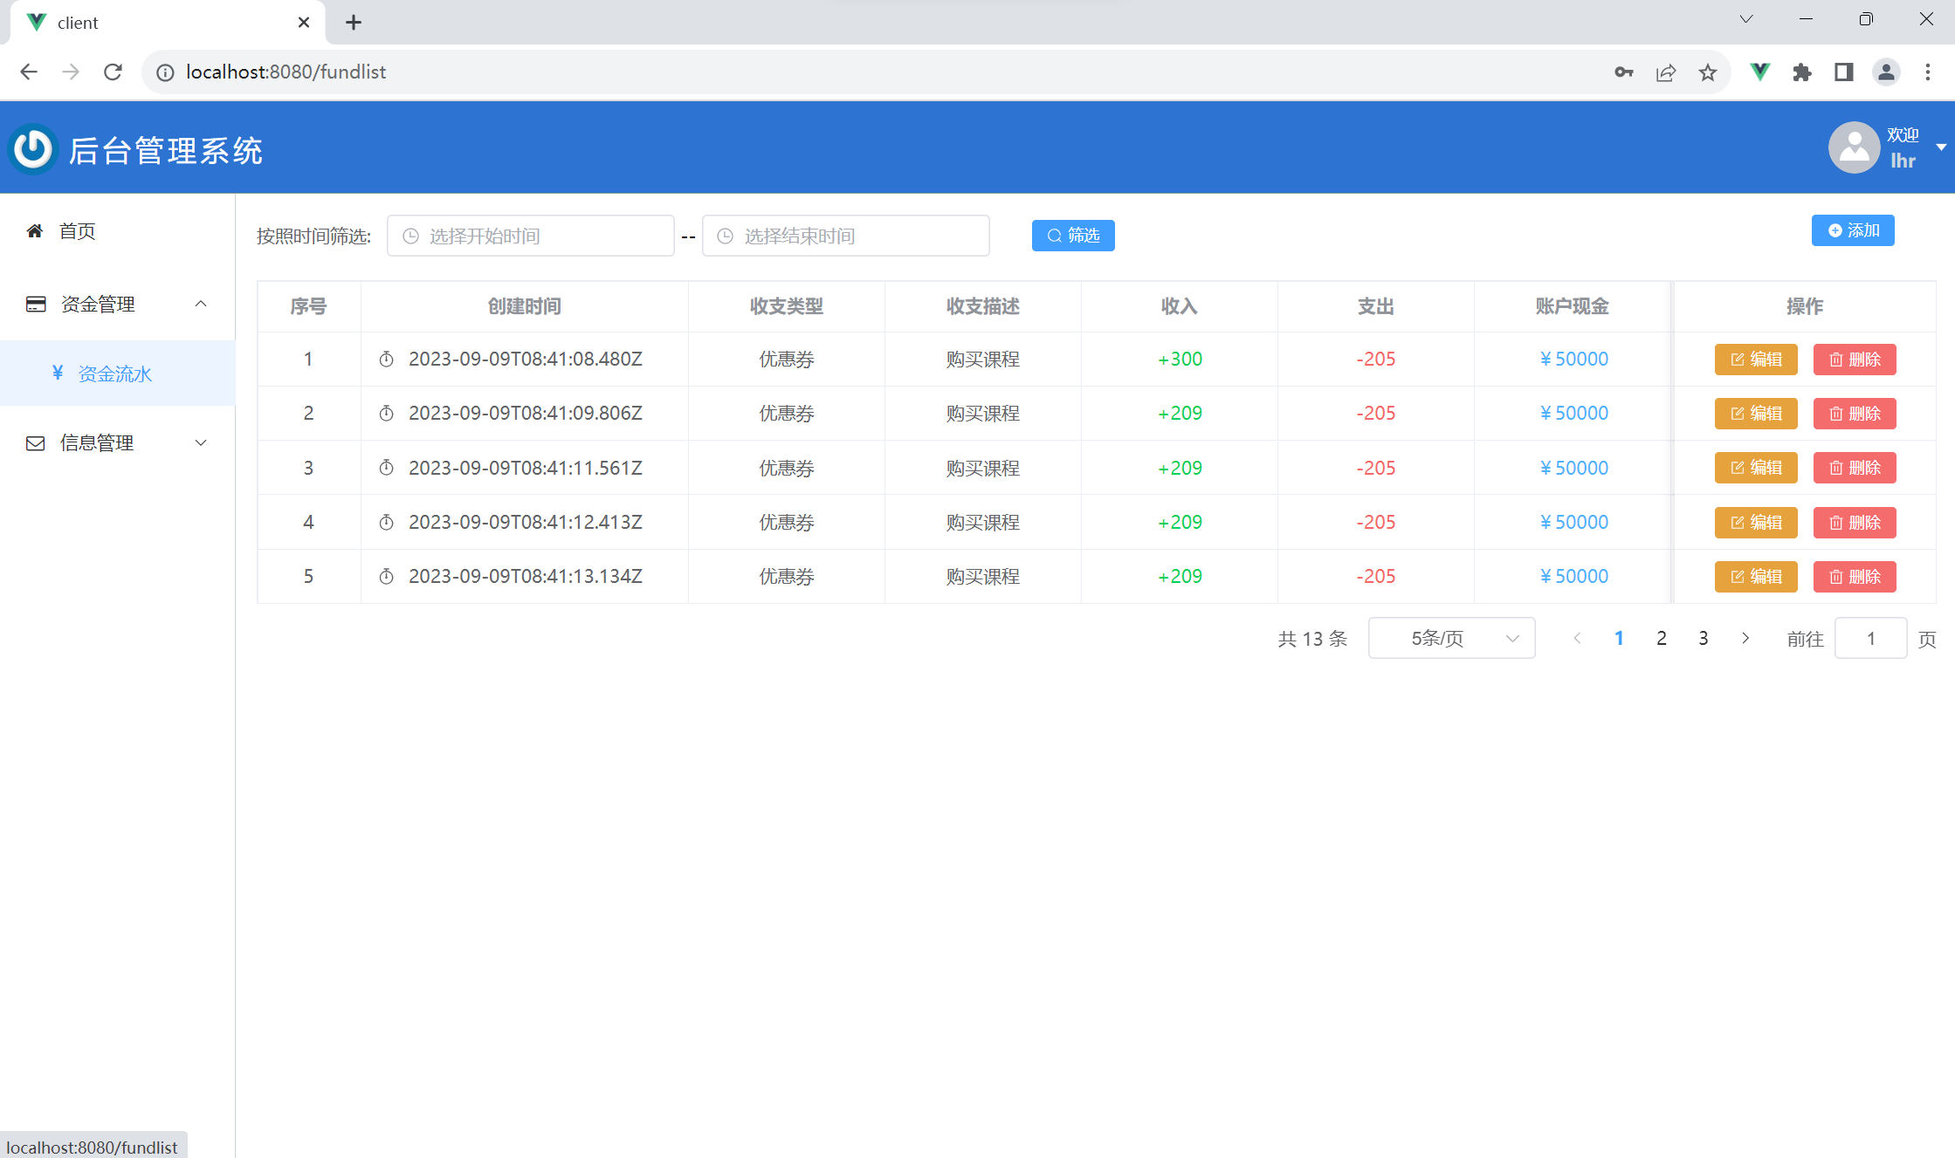Screen dimensions: 1955x1158
Task: Click the 添加 add button
Action: tap(1852, 230)
